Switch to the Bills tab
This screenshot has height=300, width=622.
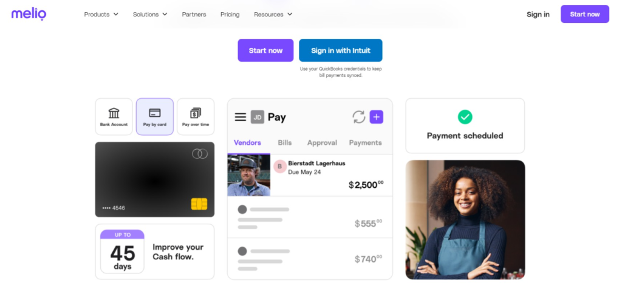[x=285, y=142]
